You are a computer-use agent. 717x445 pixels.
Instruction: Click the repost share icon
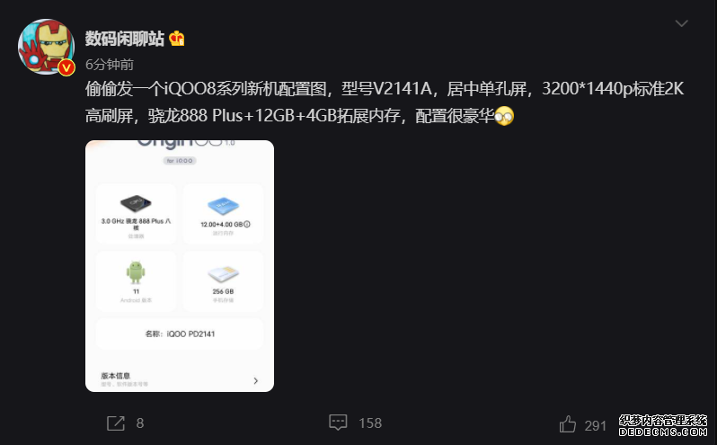[x=116, y=423]
